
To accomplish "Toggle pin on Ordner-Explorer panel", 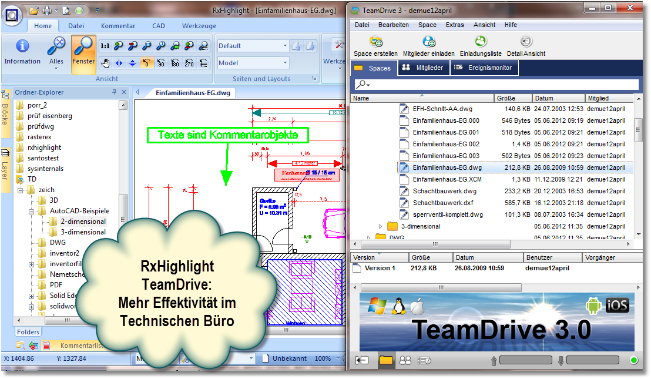I will tap(114, 92).
